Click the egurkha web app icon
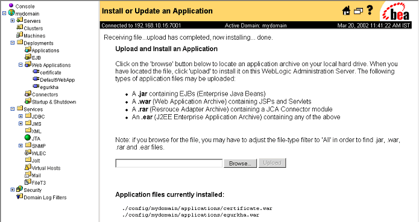The width and height of the screenshot is (419, 222). [36, 87]
